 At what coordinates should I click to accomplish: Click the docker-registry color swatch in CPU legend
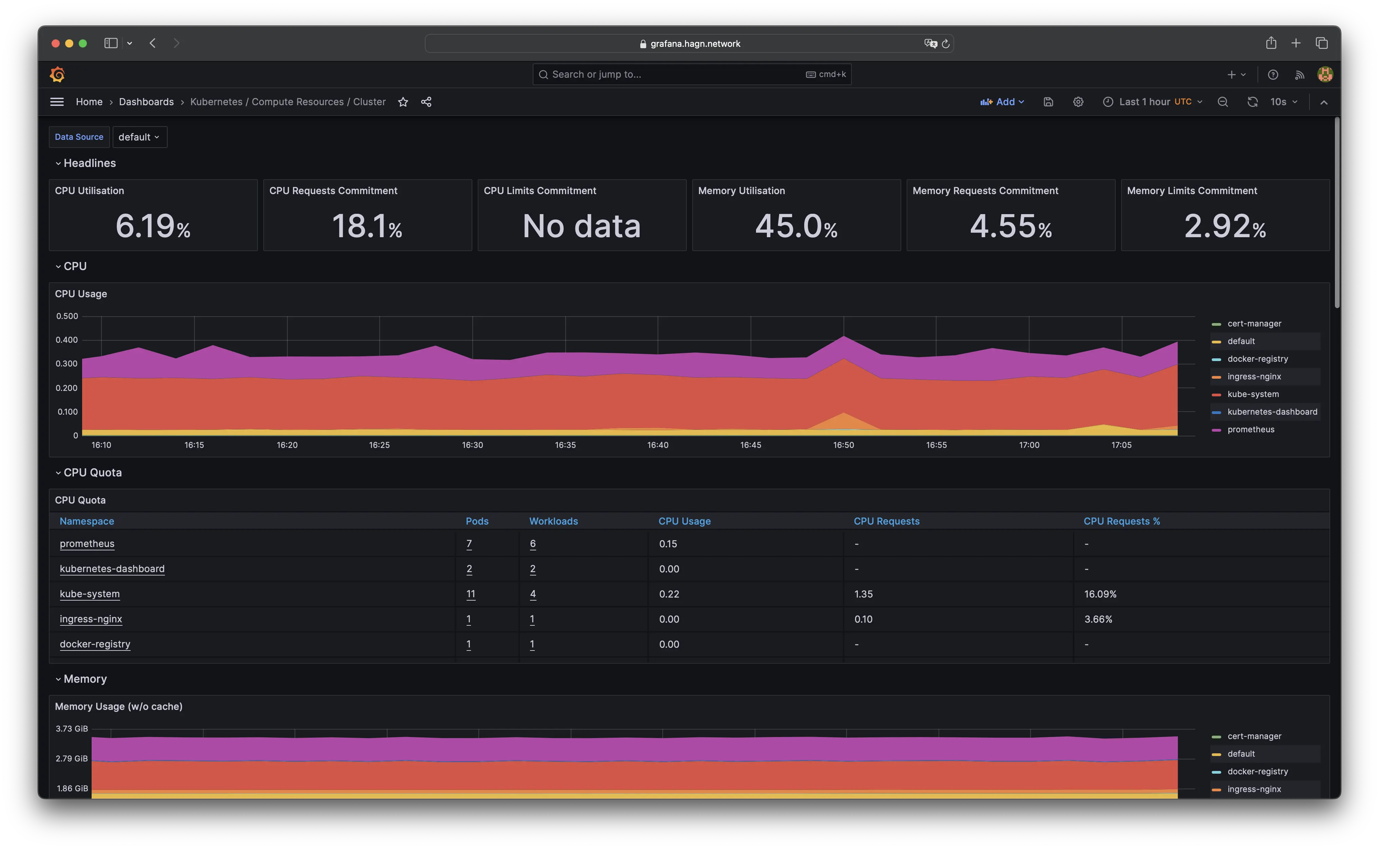pos(1216,359)
